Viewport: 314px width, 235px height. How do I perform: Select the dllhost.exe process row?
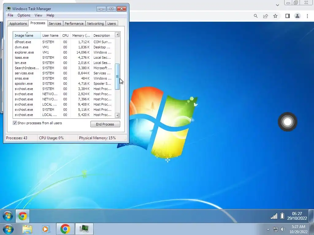pyautogui.click(x=64, y=42)
